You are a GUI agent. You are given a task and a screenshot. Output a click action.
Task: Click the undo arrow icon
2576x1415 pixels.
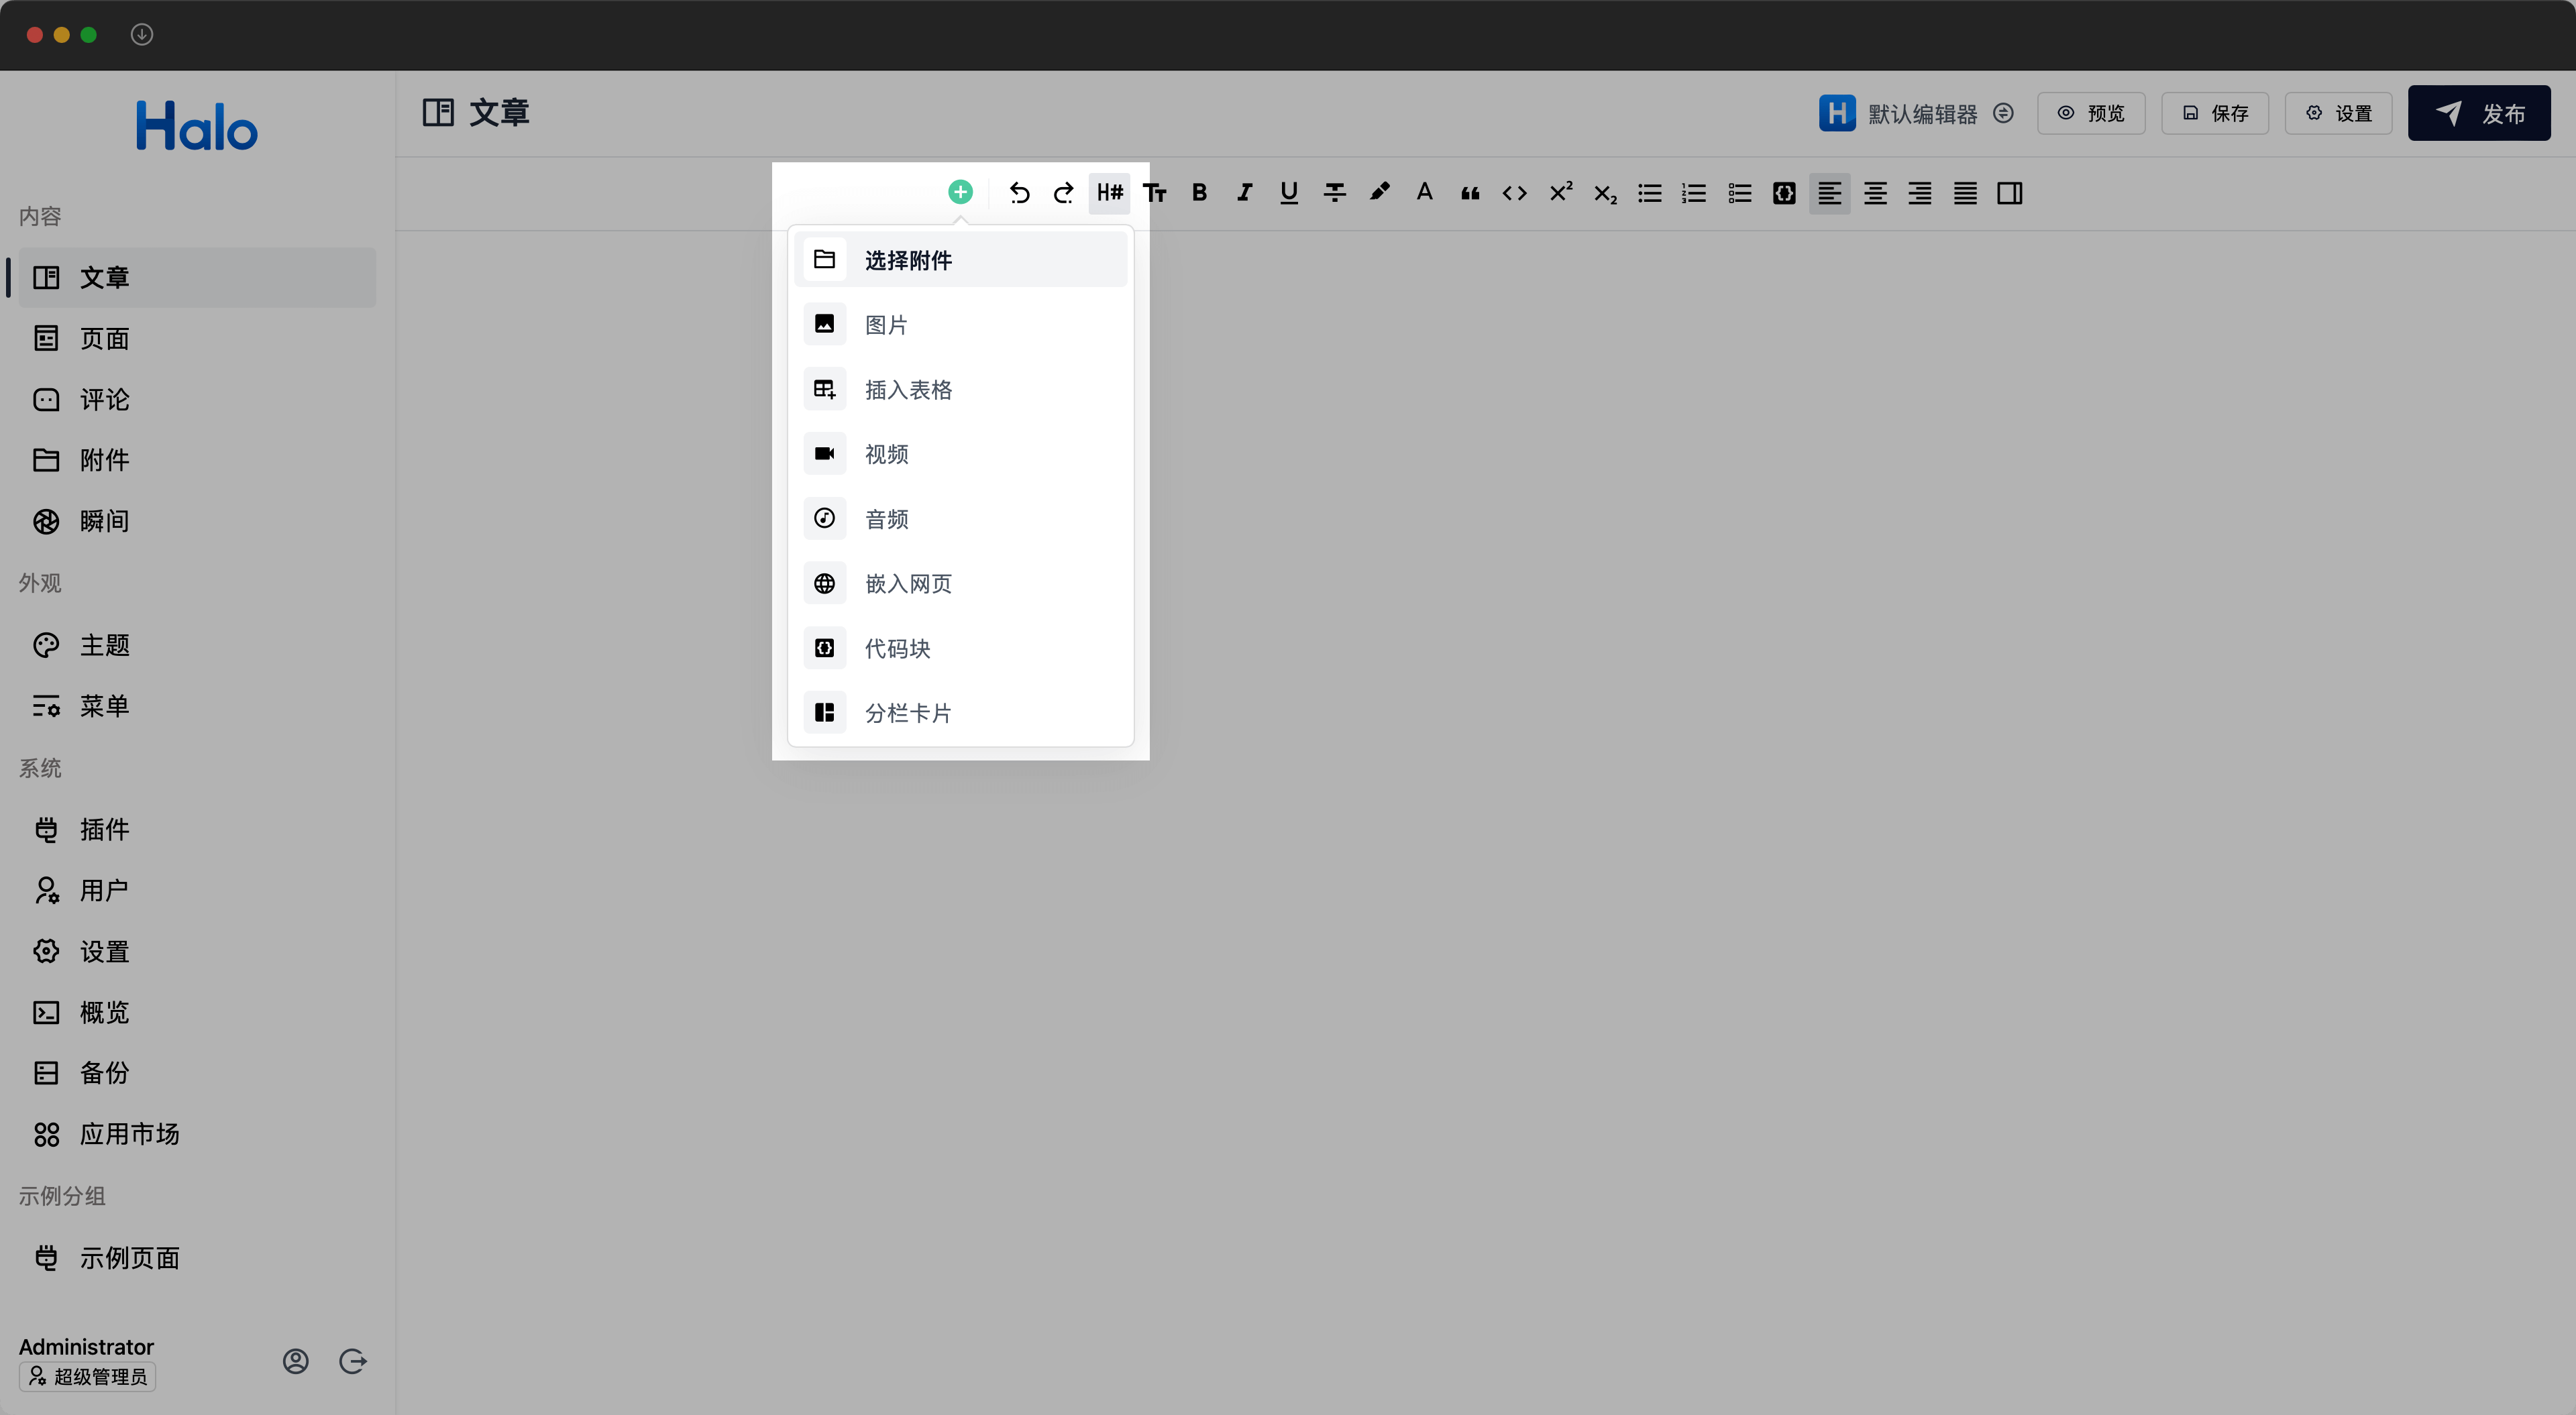coord(1019,193)
